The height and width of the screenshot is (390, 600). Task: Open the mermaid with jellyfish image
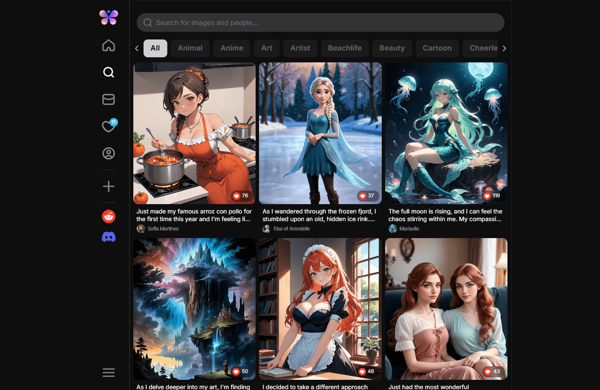(x=446, y=133)
